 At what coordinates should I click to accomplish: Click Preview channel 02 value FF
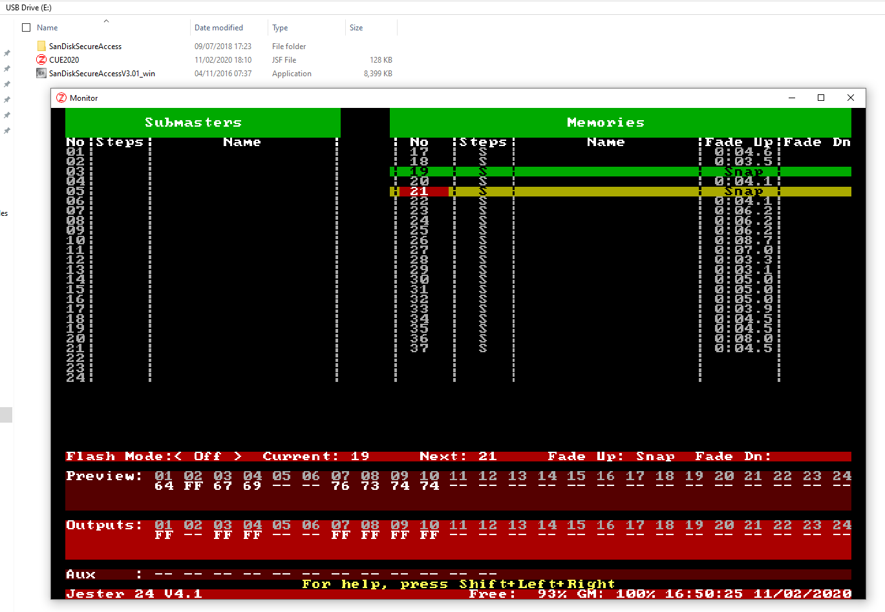point(193,486)
